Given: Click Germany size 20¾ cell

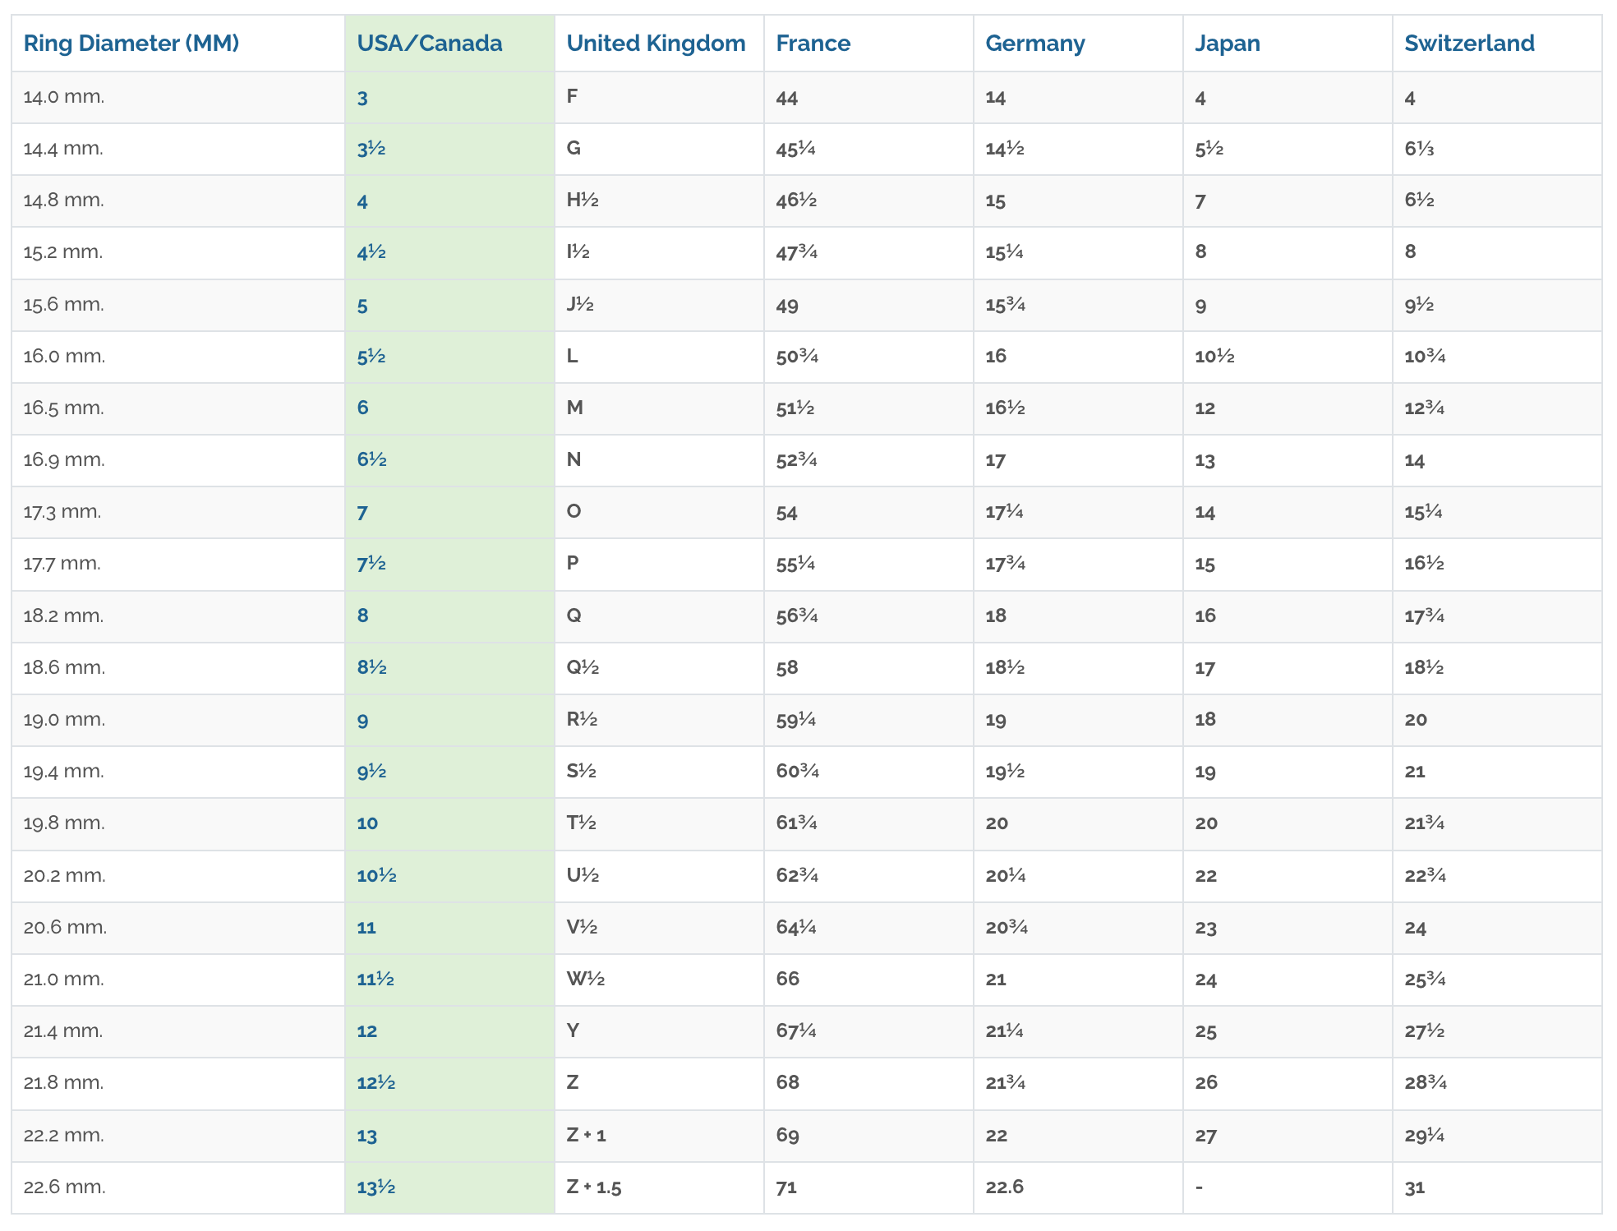Looking at the screenshot, I should pyautogui.click(x=1078, y=928).
